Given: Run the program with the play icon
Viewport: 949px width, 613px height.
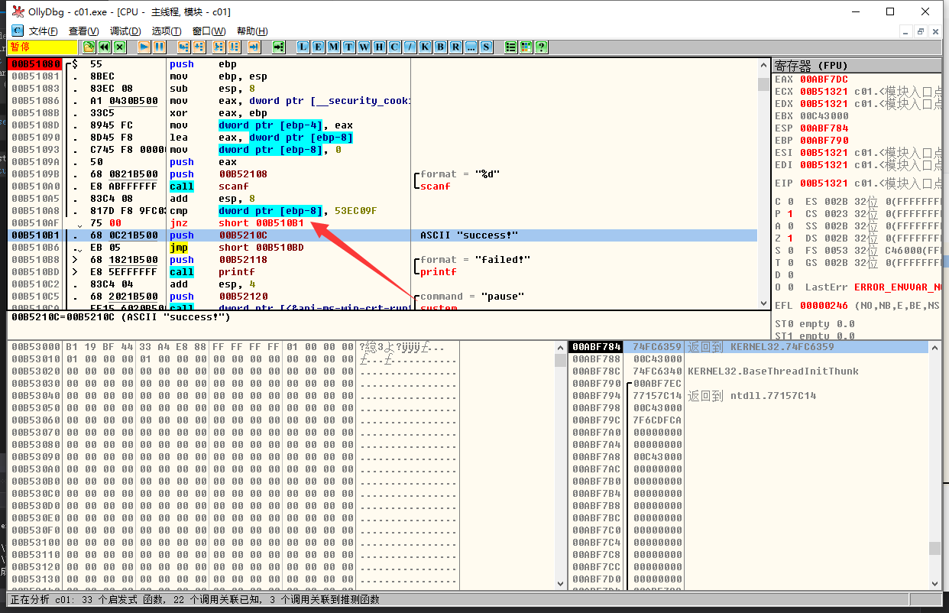Looking at the screenshot, I should click(144, 47).
